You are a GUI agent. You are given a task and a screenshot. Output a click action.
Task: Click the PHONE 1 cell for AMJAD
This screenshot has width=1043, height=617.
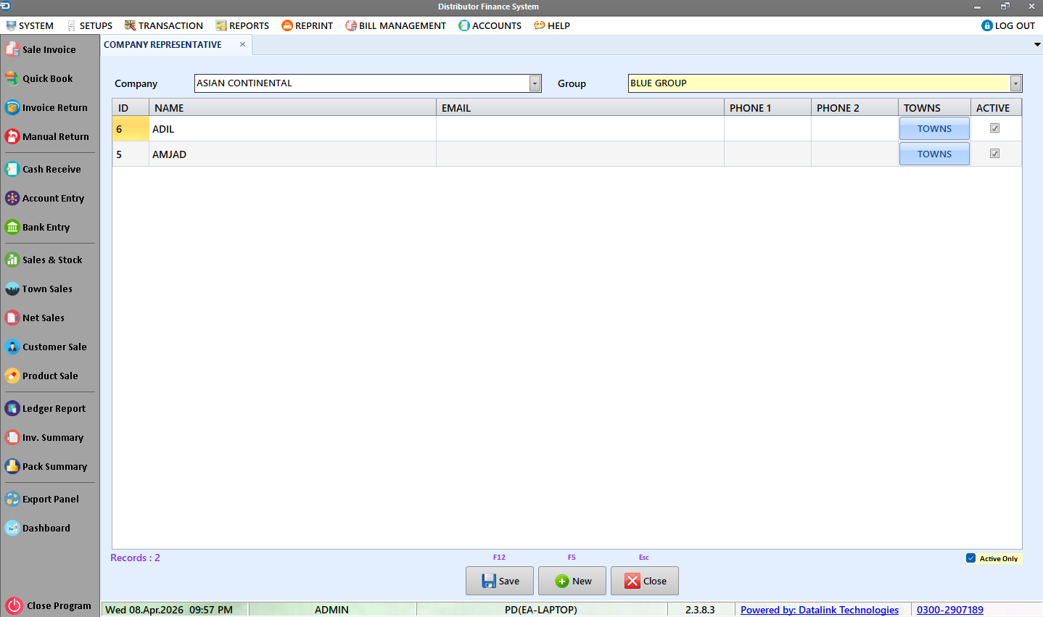click(x=767, y=154)
